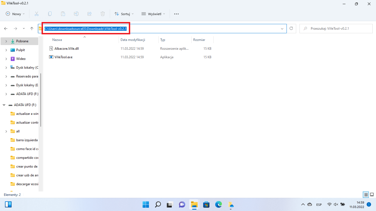Open address bar history dropdown
Viewport: 376px width, 211px height.
282,29
